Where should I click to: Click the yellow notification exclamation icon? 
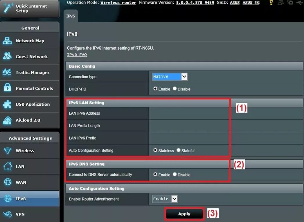click(271, 3)
